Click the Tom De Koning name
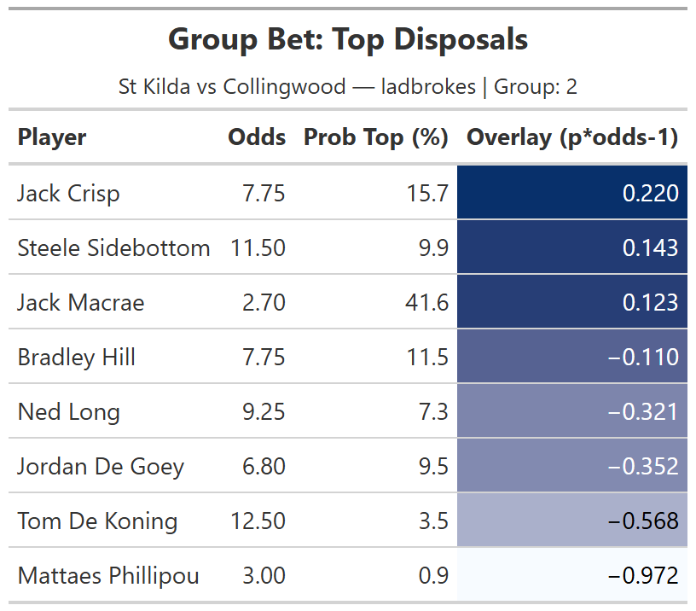Viewport: 696px width, 611px height. [x=97, y=521]
